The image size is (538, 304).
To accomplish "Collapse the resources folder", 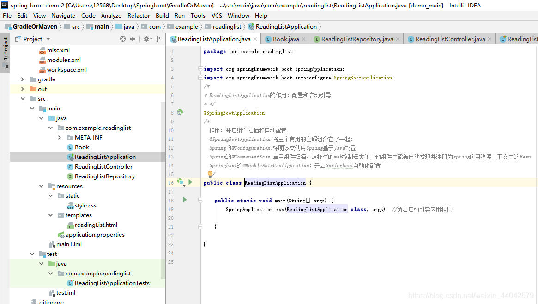I will pyautogui.click(x=41, y=186).
